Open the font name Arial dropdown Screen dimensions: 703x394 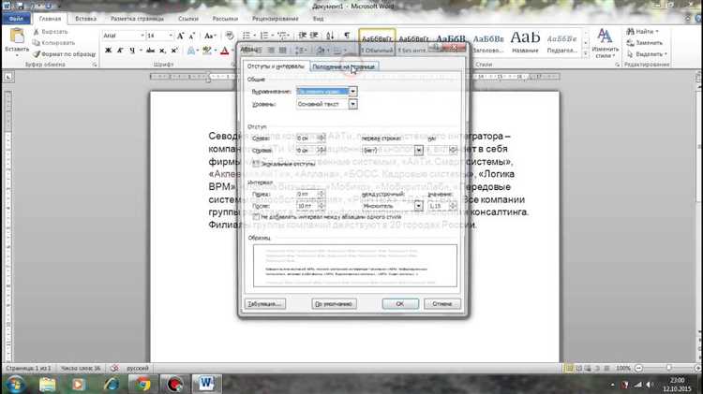coord(142,36)
